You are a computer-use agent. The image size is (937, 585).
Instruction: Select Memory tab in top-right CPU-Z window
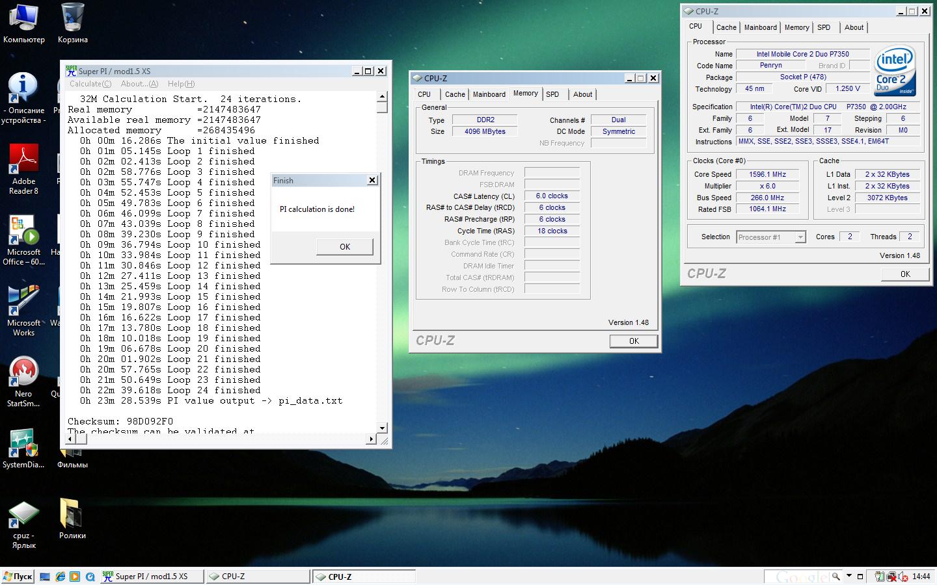pyautogui.click(x=796, y=27)
